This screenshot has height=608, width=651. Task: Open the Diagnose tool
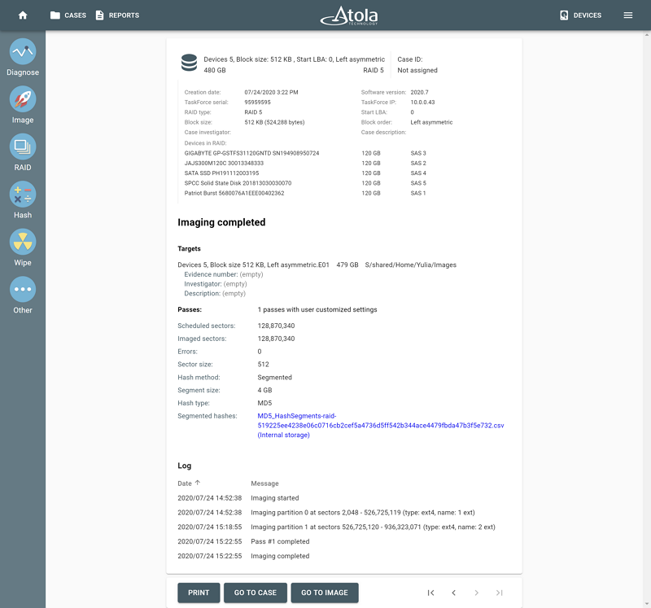point(23,58)
